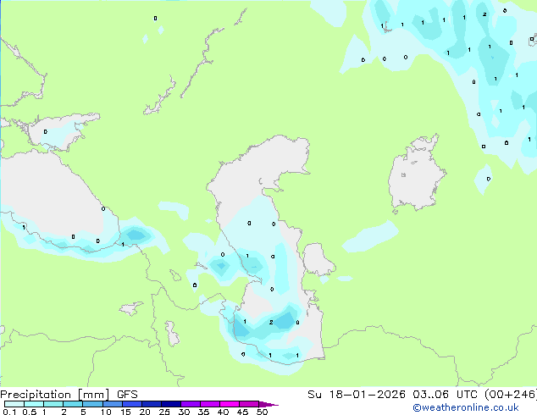The width and height of the screenshot is (537, 415).
Task: Click the legend label '0.1'
Action: point(9,412)
